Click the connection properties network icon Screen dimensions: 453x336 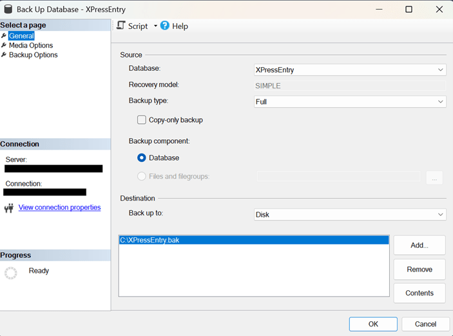point(9,208)
